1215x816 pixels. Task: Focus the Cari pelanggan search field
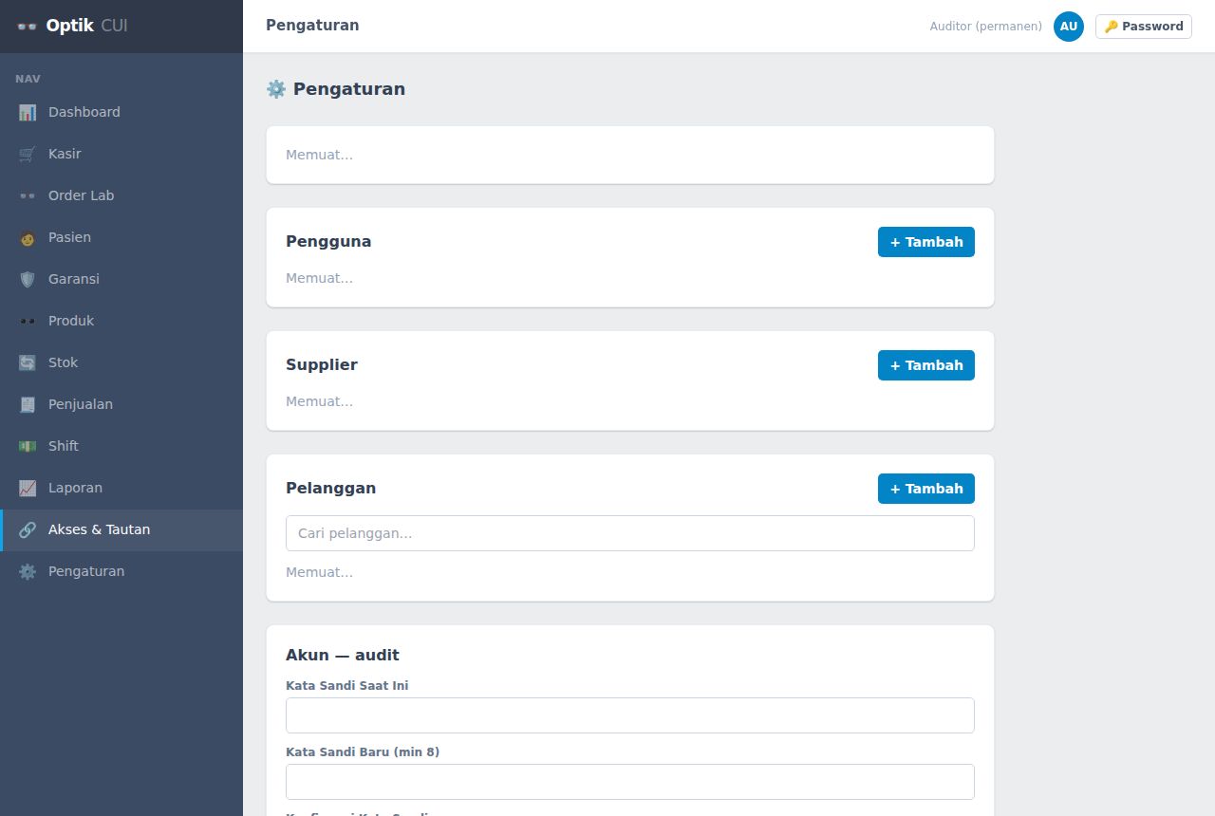[630, 533]
